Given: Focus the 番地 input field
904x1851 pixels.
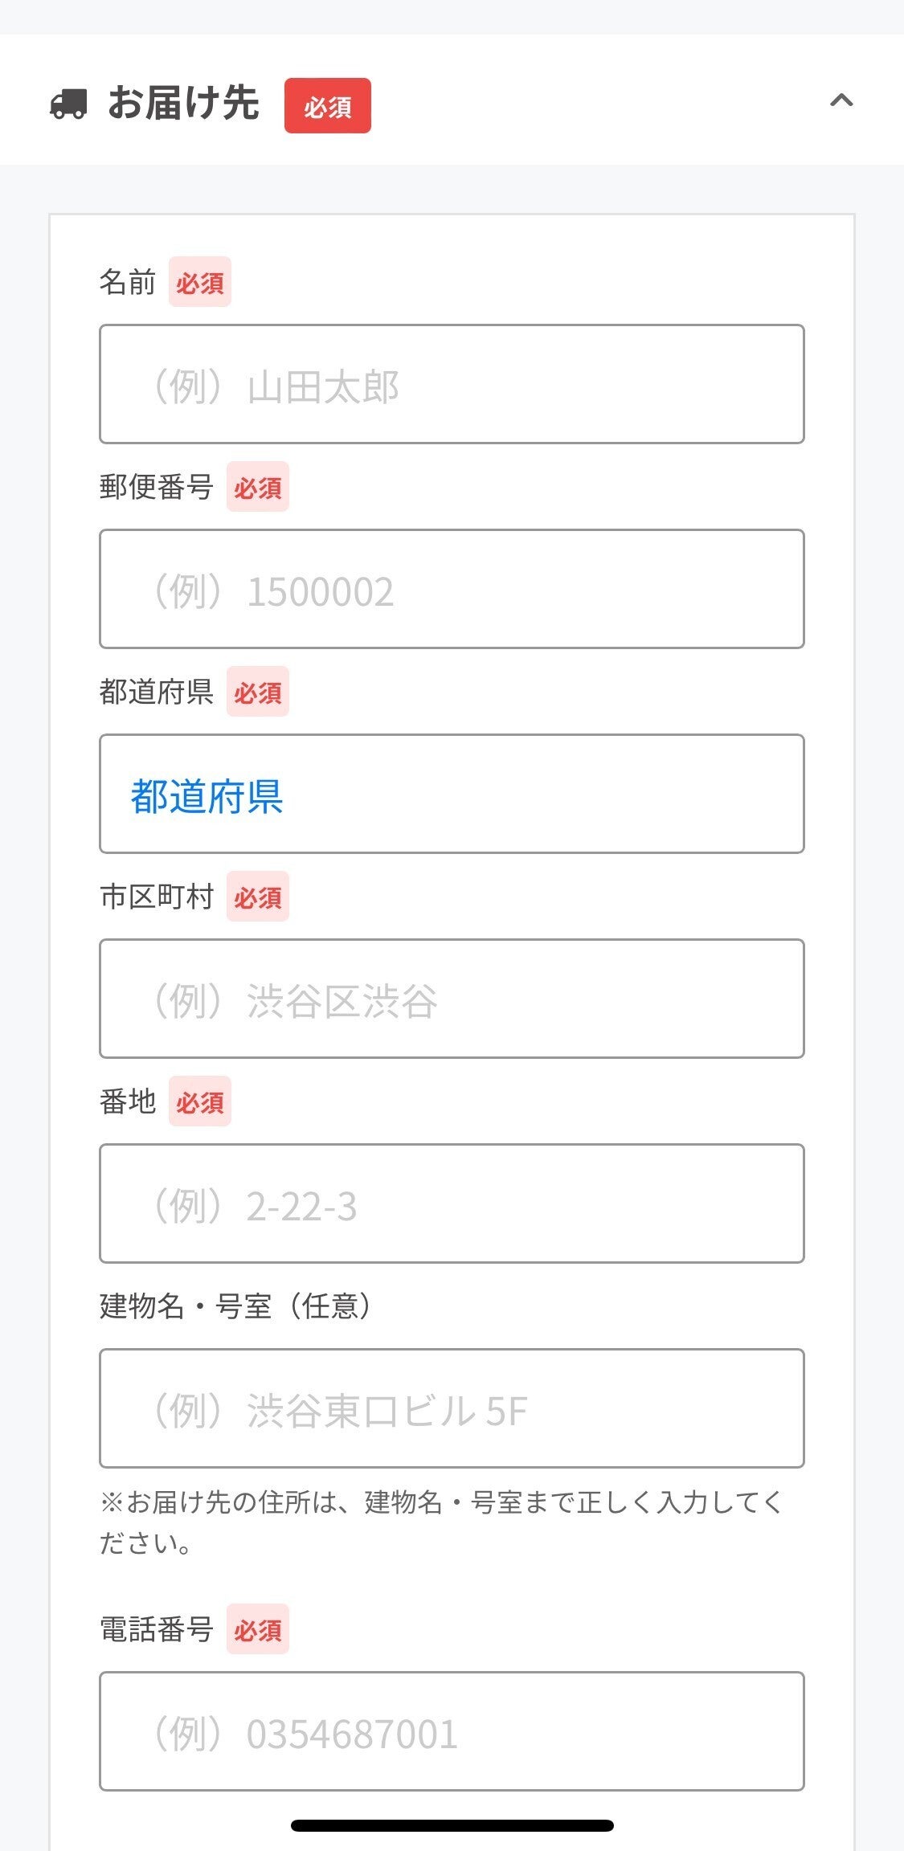Looking at the screenshot, I should pos(452,1203).
